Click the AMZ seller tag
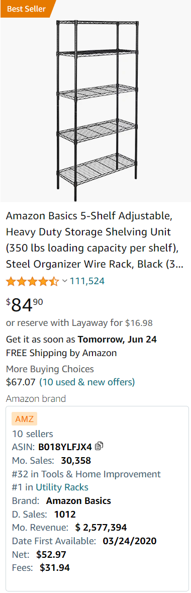 (x=25, y=419)
